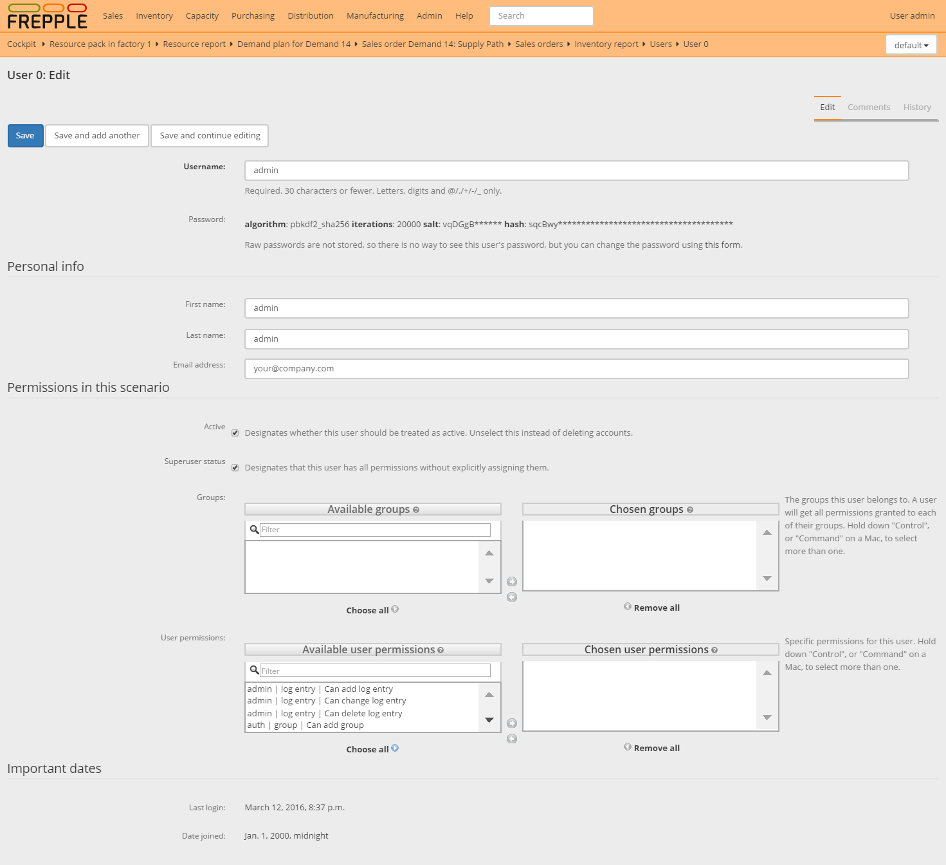This screenshot has width=946, height=865.
Task: Open the default scenario dropdown
Action: (911, 45)
